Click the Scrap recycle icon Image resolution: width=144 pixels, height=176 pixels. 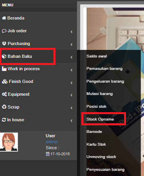pos(4,107)
